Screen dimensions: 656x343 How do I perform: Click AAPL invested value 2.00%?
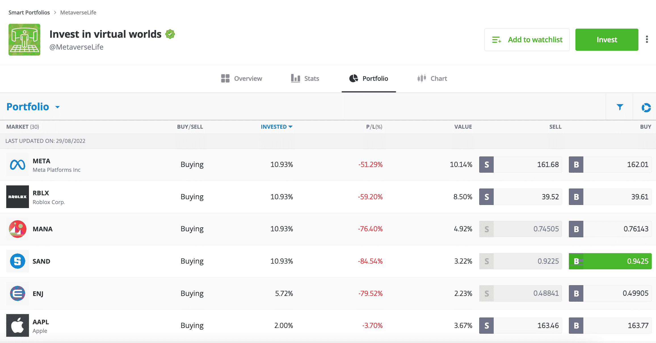click(283, 325)
